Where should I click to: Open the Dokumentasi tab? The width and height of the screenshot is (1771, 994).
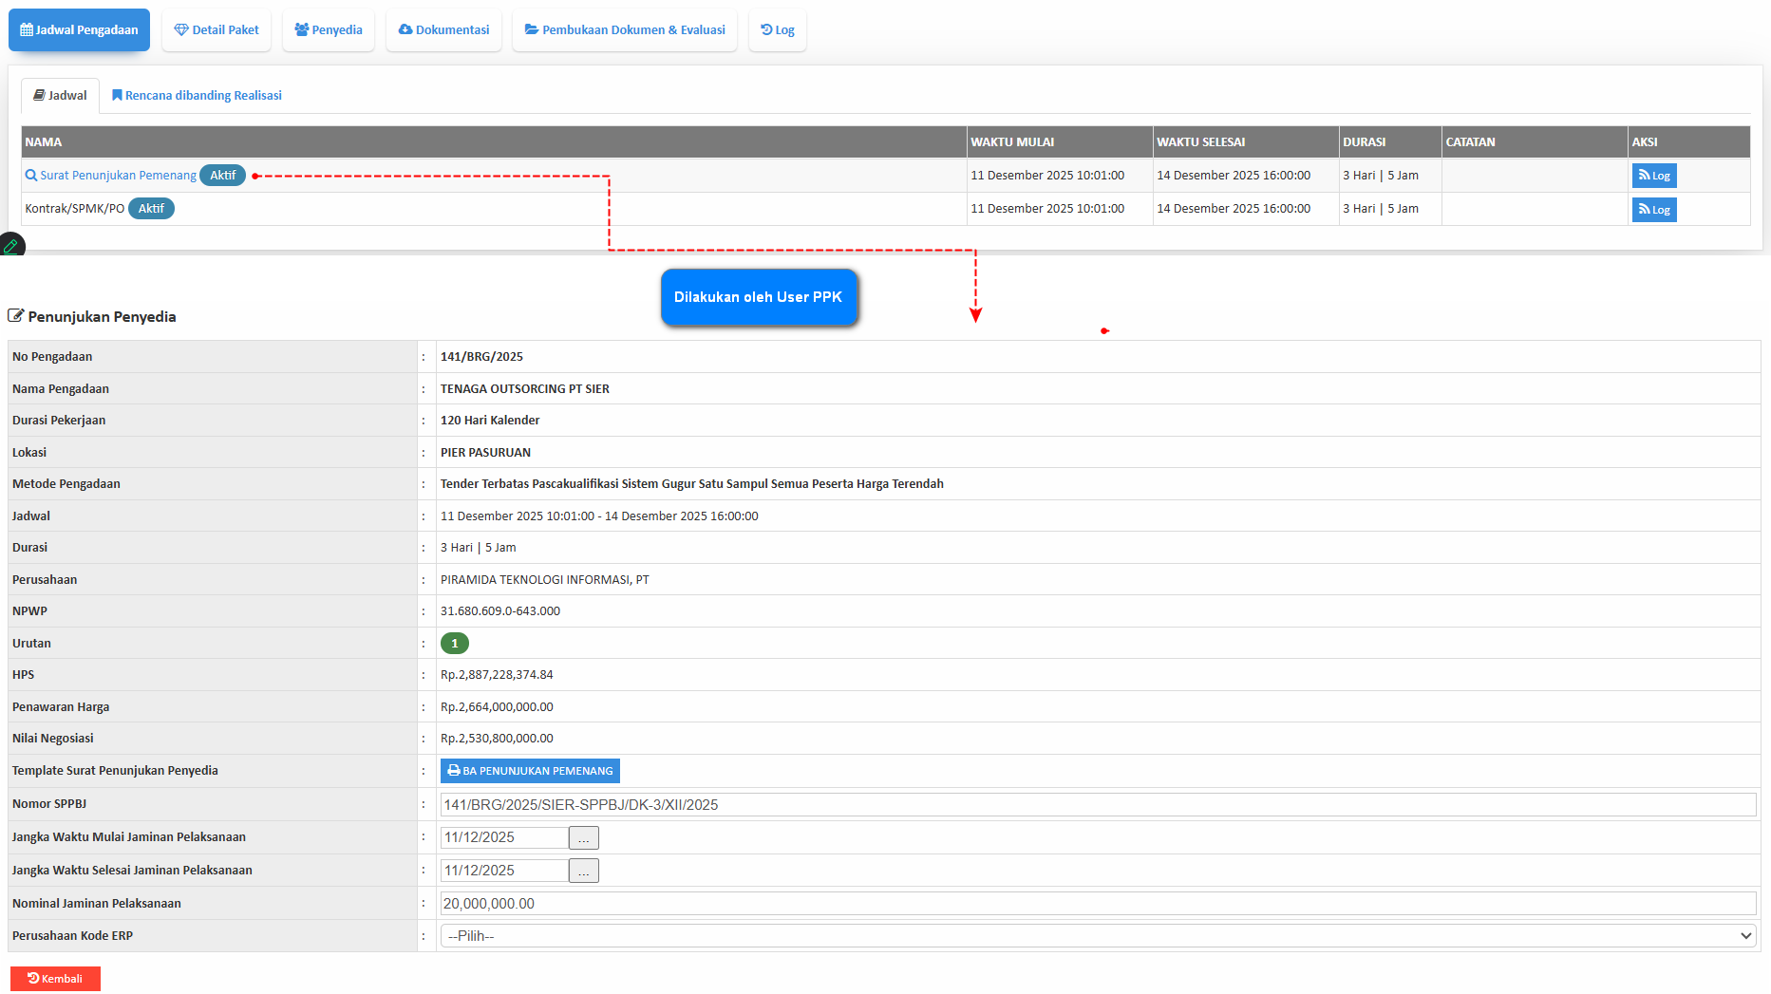click(443, 30)
